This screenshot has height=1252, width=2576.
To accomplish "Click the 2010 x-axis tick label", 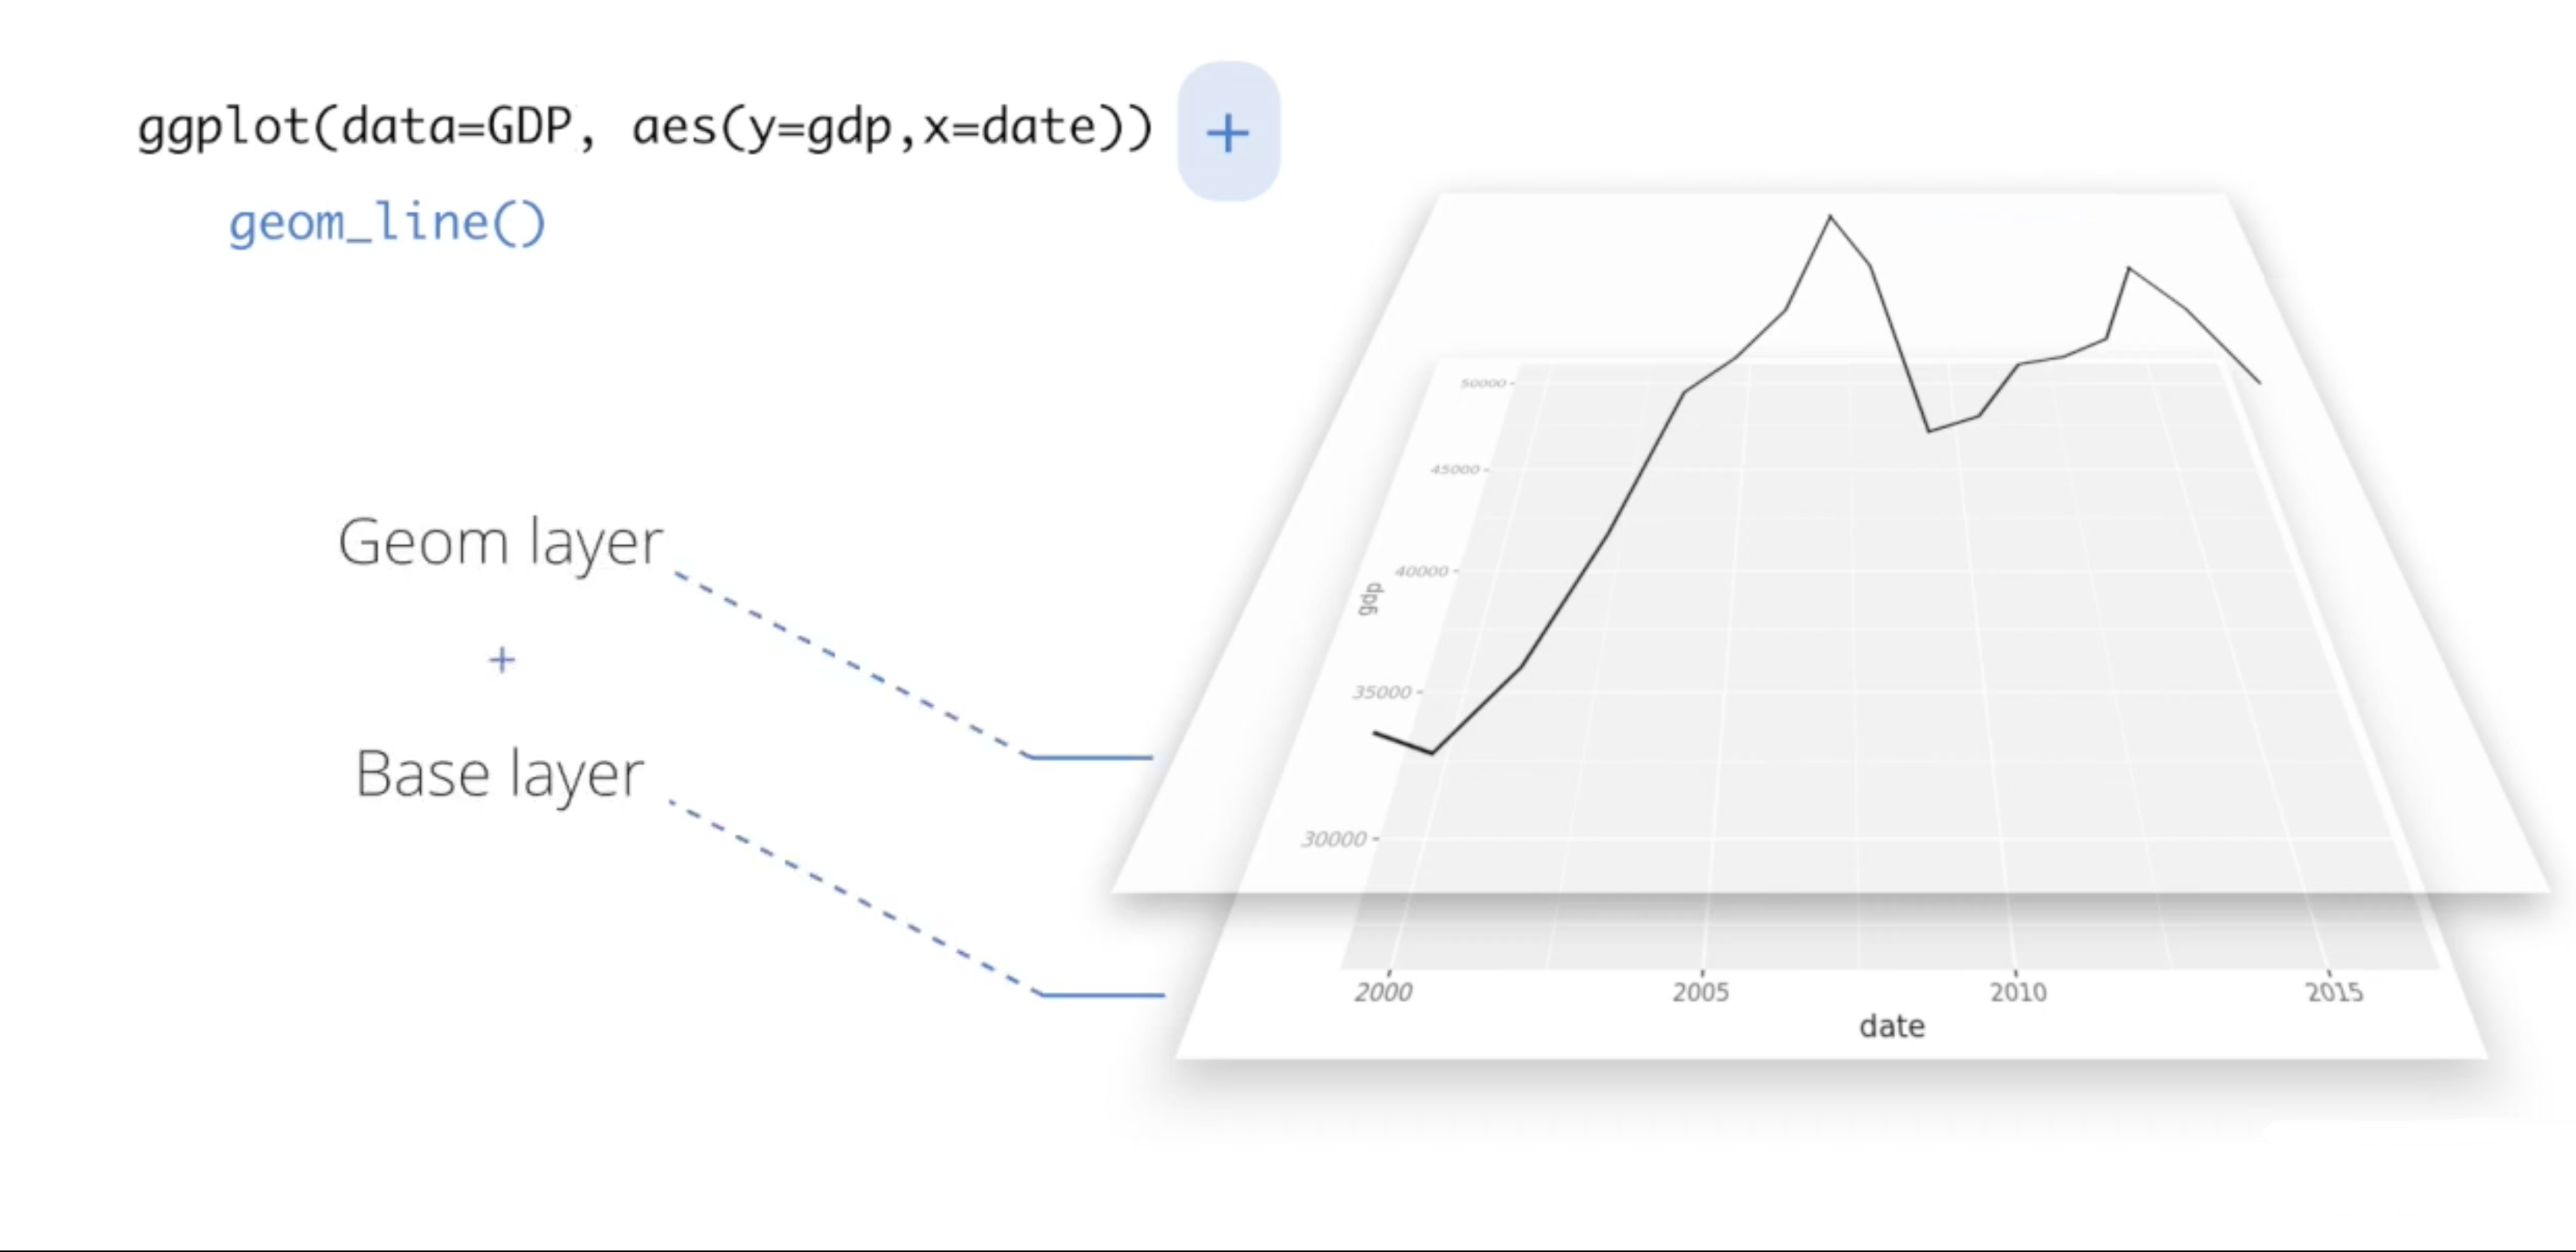I will pyautogui.click(x=2018, y=992).
